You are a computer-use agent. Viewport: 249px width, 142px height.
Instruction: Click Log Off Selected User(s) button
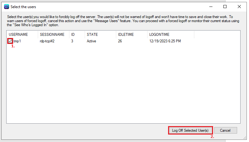(x=190, y=130)
